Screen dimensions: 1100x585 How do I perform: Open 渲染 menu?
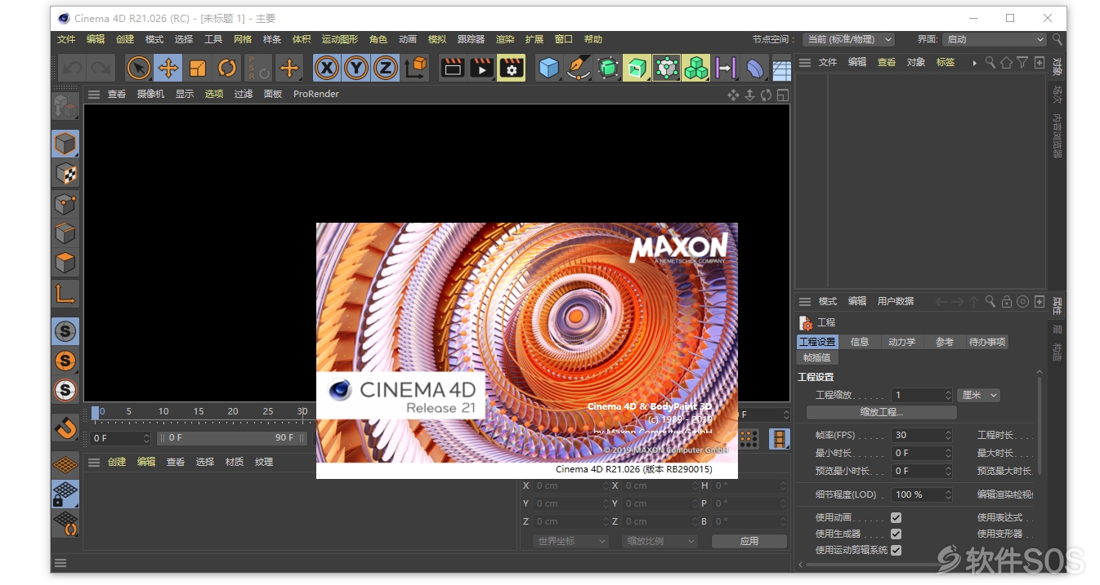click(x=505, y=39)
